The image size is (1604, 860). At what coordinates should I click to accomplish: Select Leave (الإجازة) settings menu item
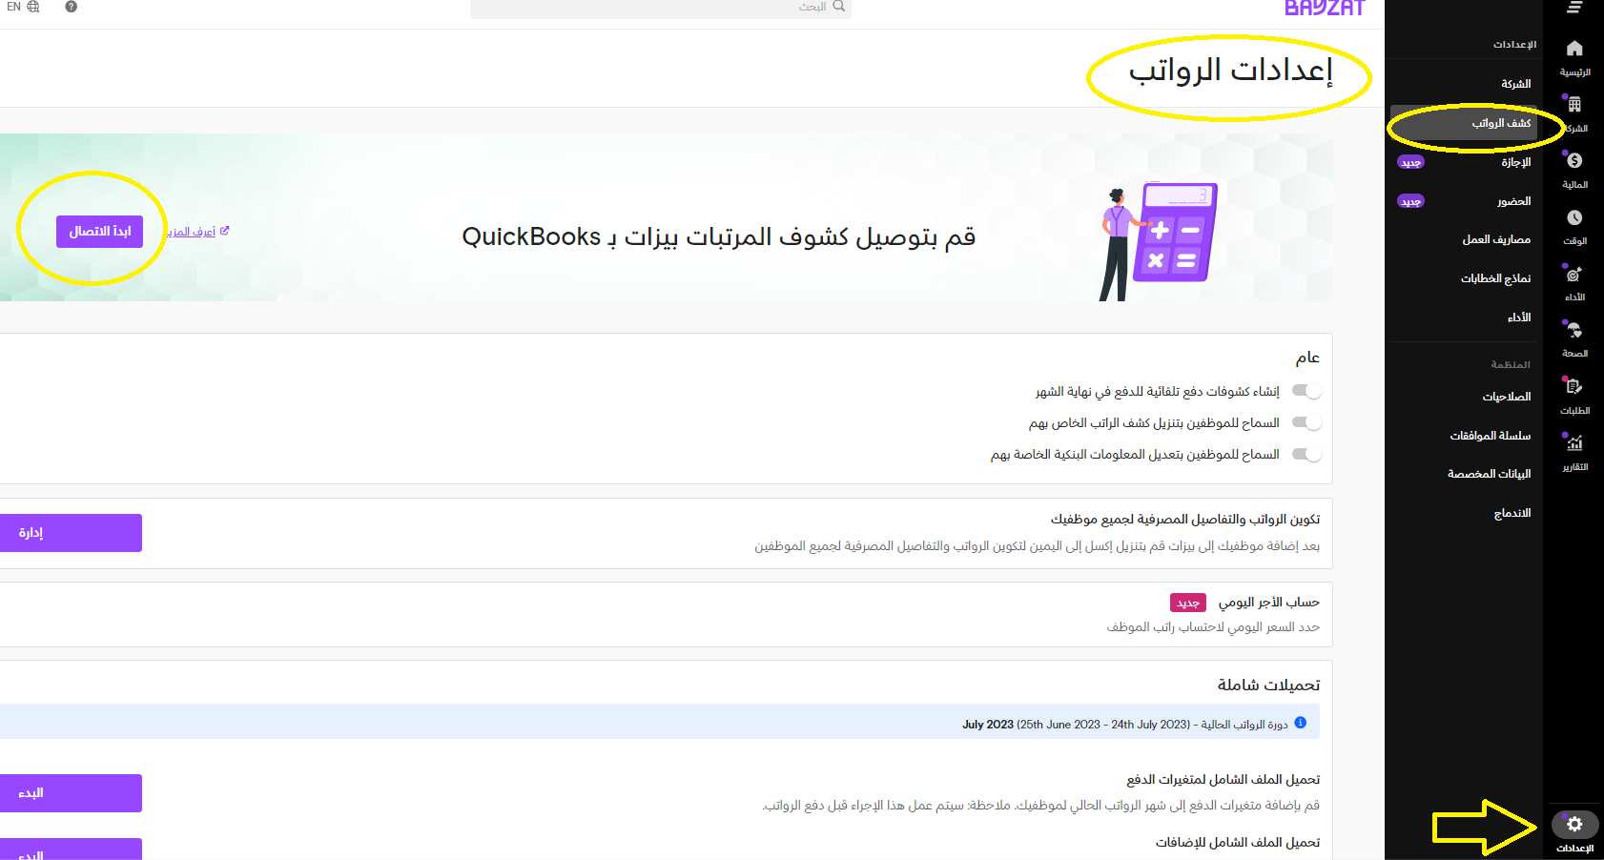point(1515,162)
